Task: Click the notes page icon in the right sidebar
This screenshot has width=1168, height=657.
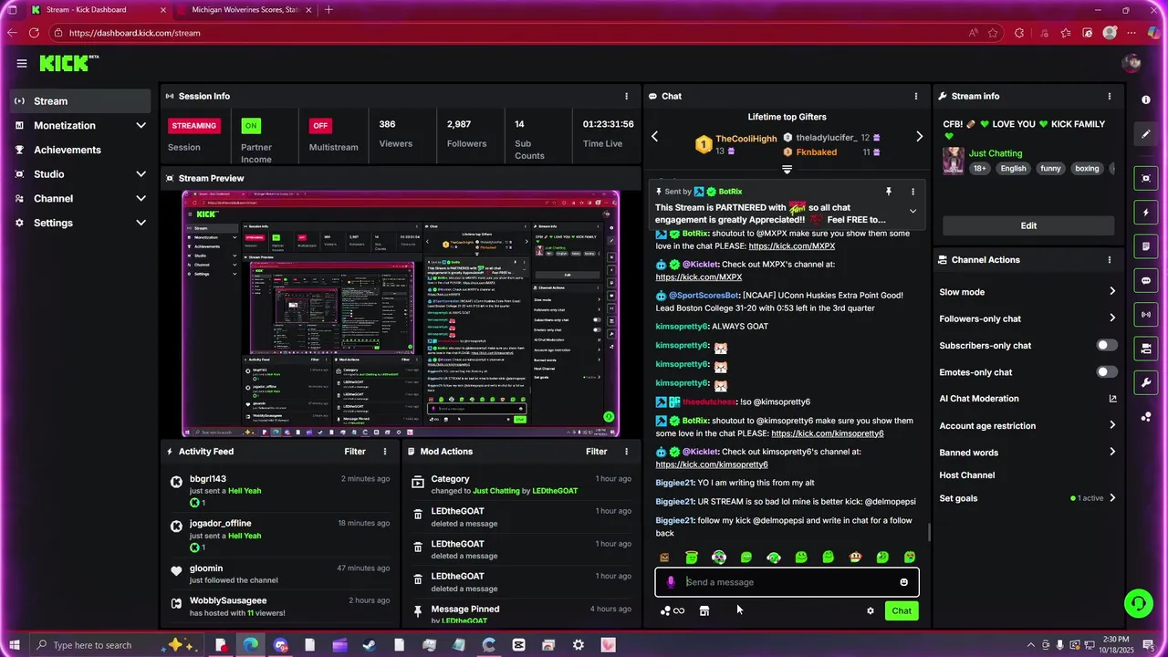Action: pyautogui.click(x=1146, y=246)
